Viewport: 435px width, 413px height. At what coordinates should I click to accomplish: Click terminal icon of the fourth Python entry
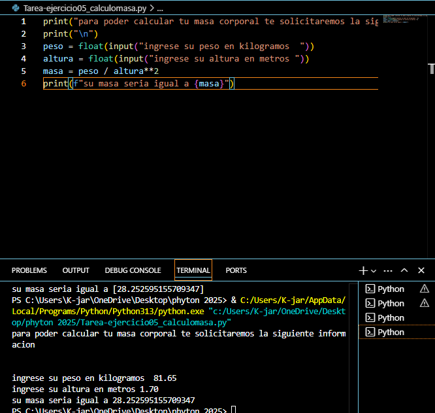click(370, 332)
